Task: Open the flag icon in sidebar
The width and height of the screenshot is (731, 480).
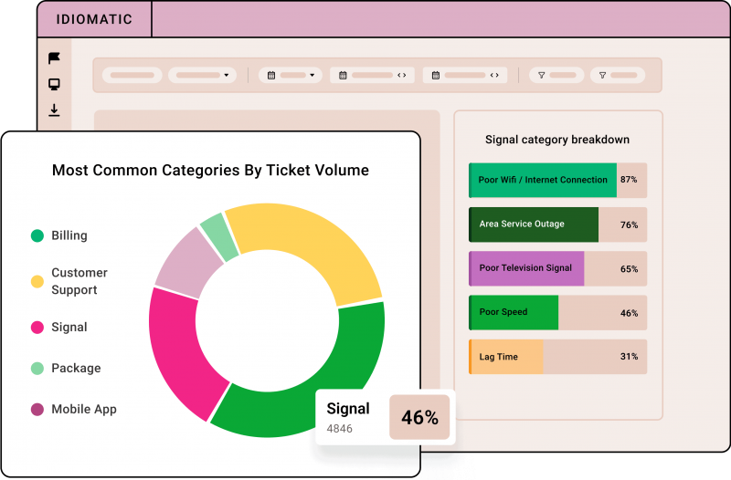Action: (54, 58)
